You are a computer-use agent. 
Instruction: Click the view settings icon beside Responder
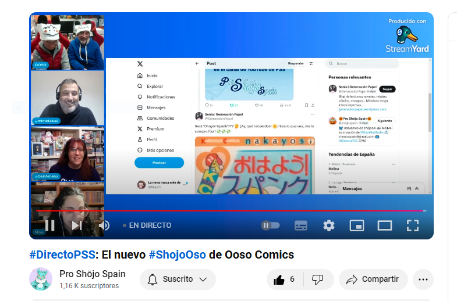click(311, 63)
